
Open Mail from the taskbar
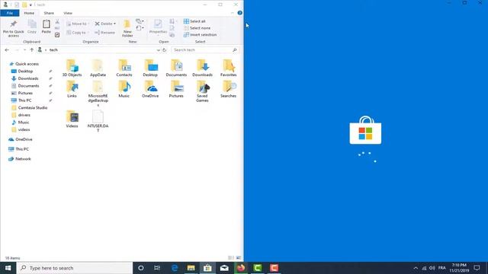click(x=224, y=268)
